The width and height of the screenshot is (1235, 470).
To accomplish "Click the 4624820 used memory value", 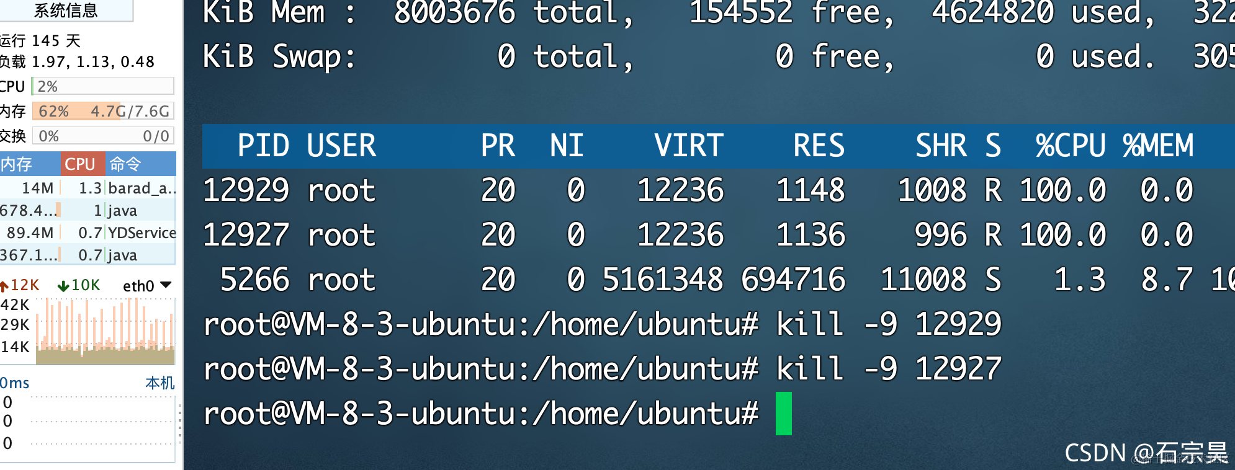I will [993, 12].
